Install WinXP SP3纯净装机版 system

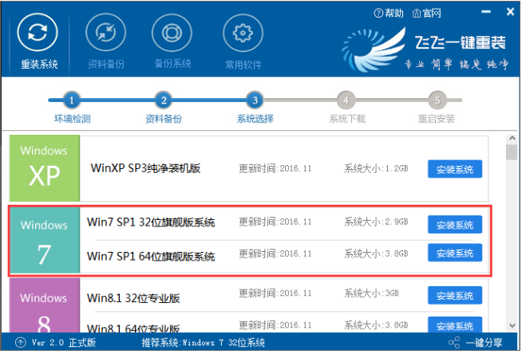tap(455, 169)
